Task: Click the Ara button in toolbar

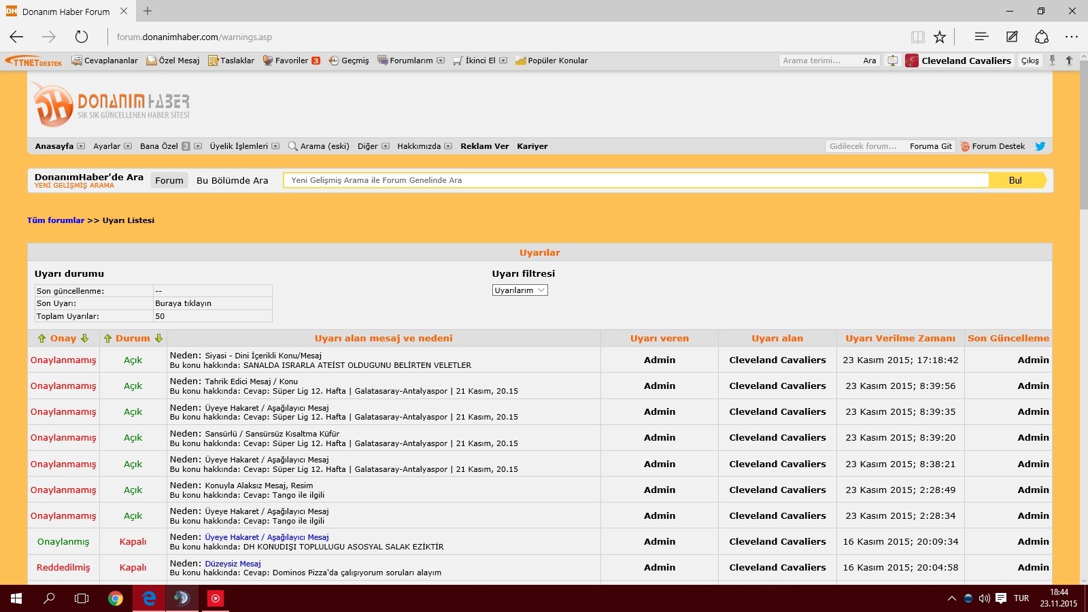Action: pos(870,61)
